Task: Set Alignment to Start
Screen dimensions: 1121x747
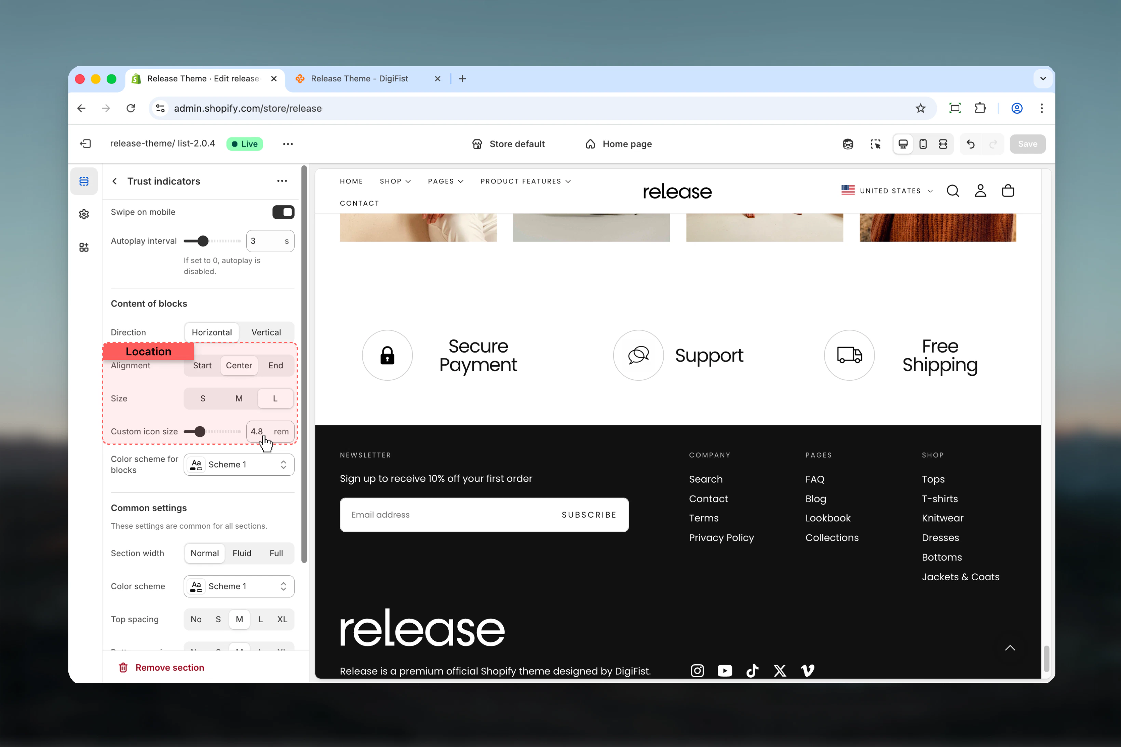Action: [202, 365]
